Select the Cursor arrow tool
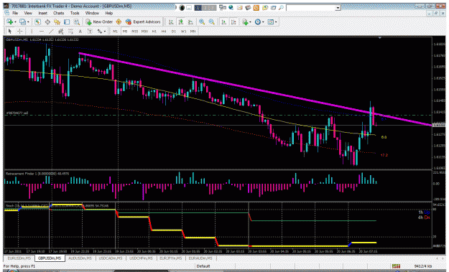This screenshot has width=449, height=272. click(x=10, y=31)
